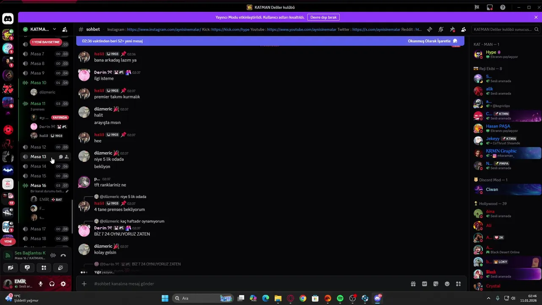Open Kick link in channel topic
The width and height of the screenshot is (542, 305).
point(230,30)
